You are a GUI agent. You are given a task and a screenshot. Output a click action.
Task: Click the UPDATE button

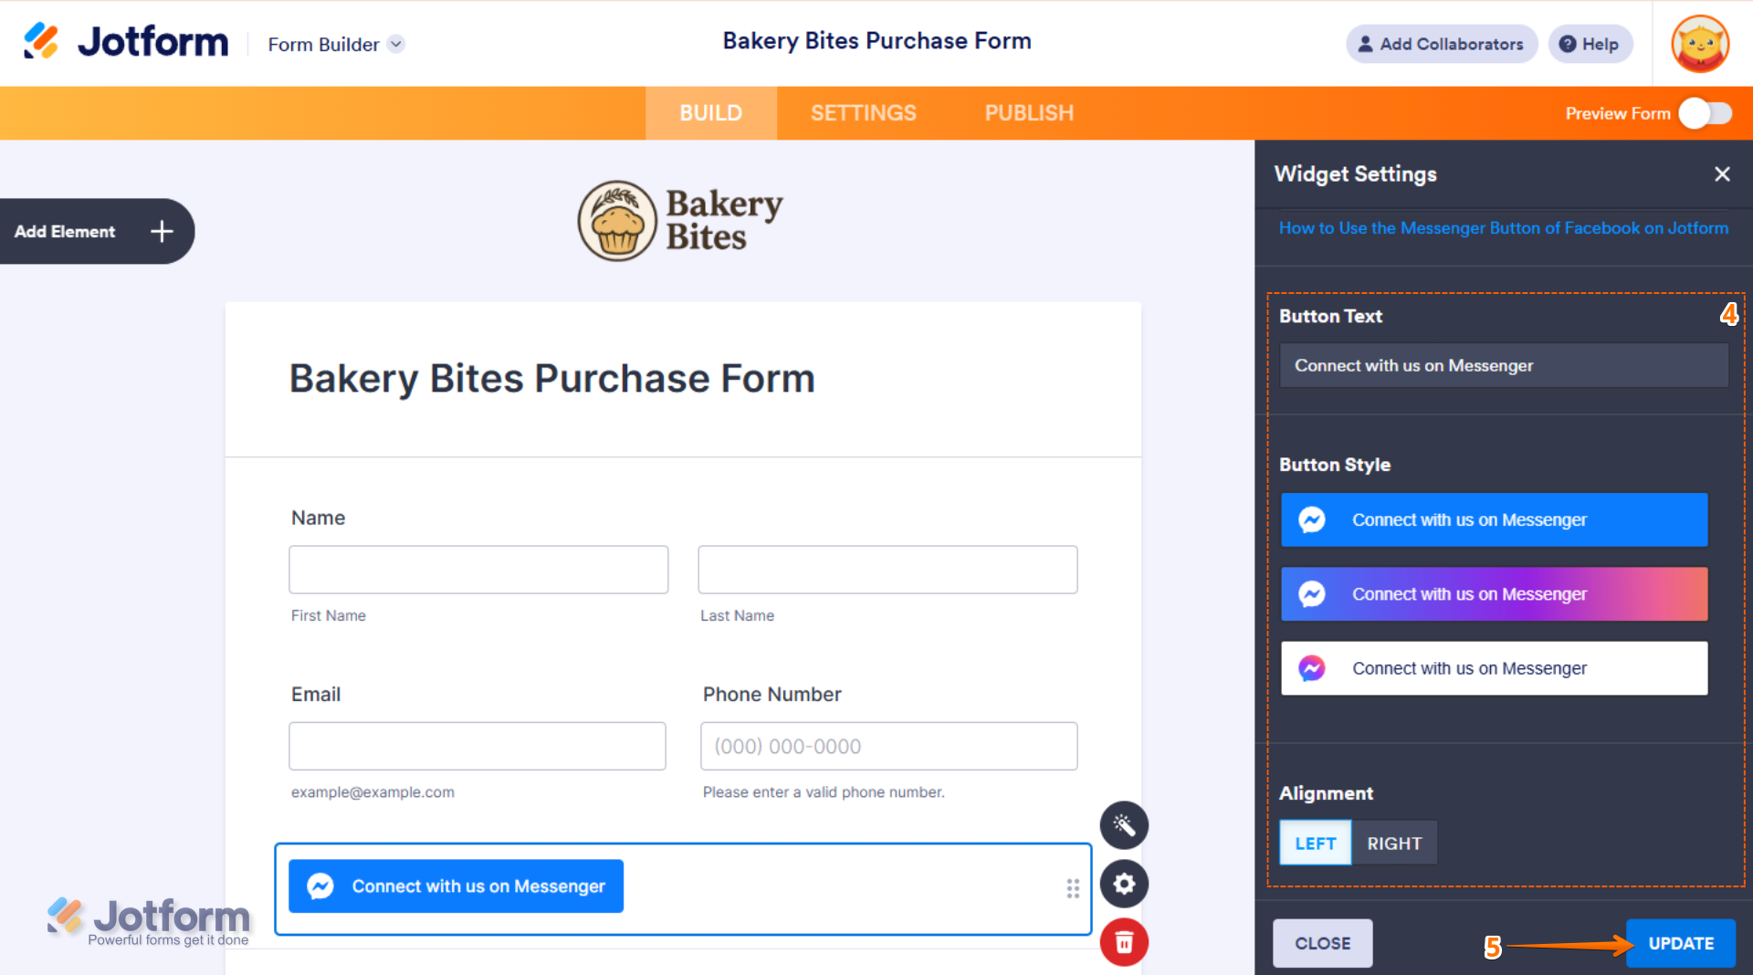[x=1680, y=943]
